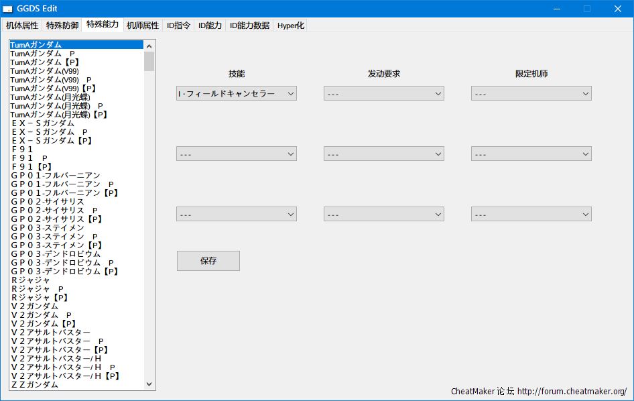Image resolution: width=634 pixels, height=401 pixels.
Task: Click the GGDS Edit title bar icon
Action: click(8, 9)
